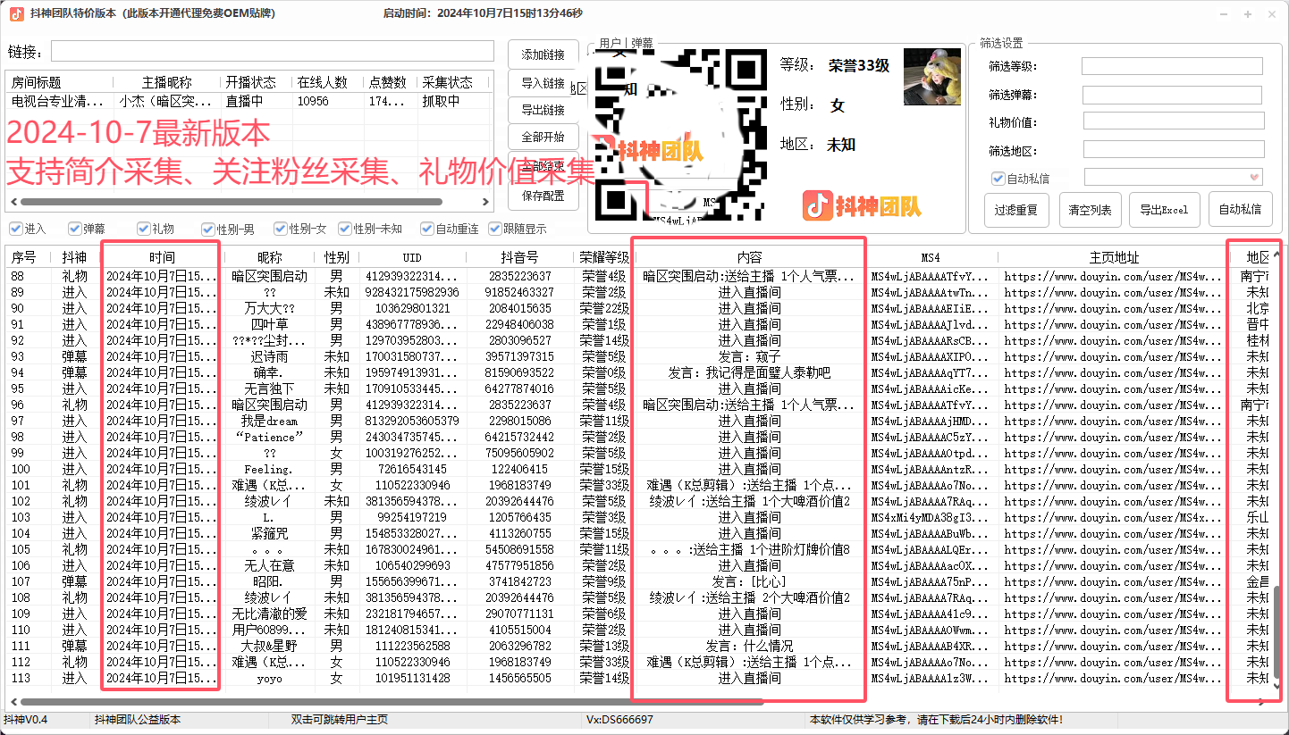Screen dimensions: 1289x735
Task: Select the room row 电视台专业清...
Action: coord(249,101)
